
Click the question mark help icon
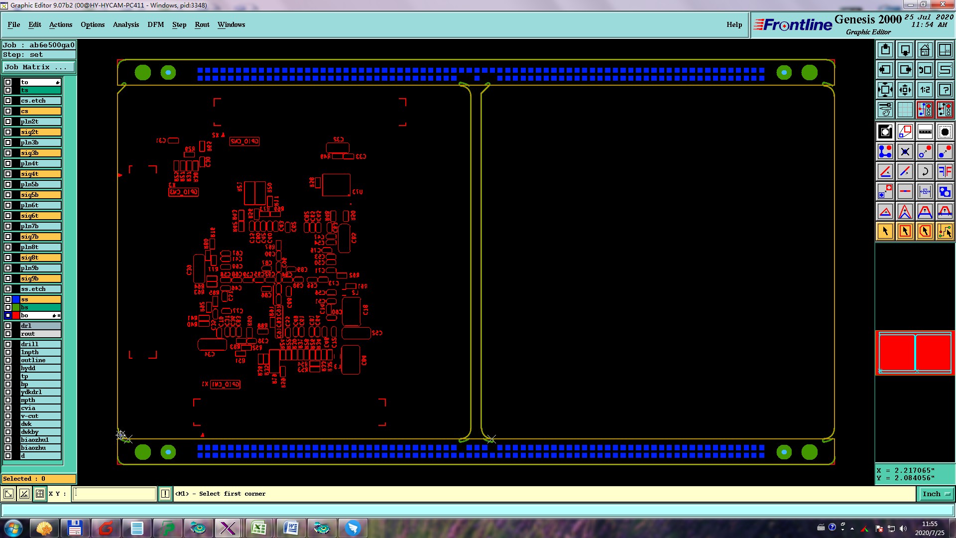pos(945,90)
